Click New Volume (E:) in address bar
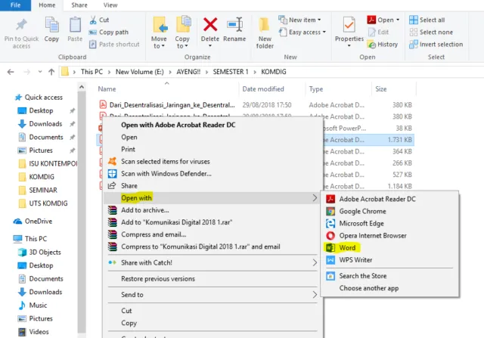The height and width of the screenshot is (338, 484). [139, 72]
